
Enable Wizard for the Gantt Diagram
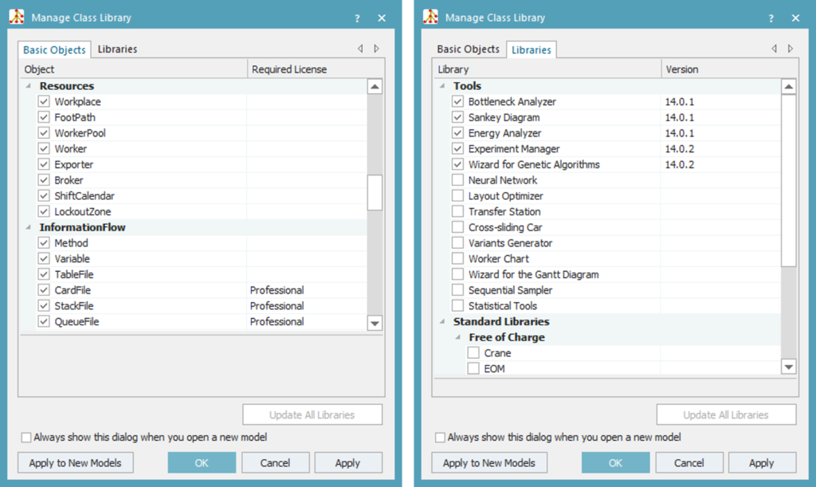(x=457, y=274)
